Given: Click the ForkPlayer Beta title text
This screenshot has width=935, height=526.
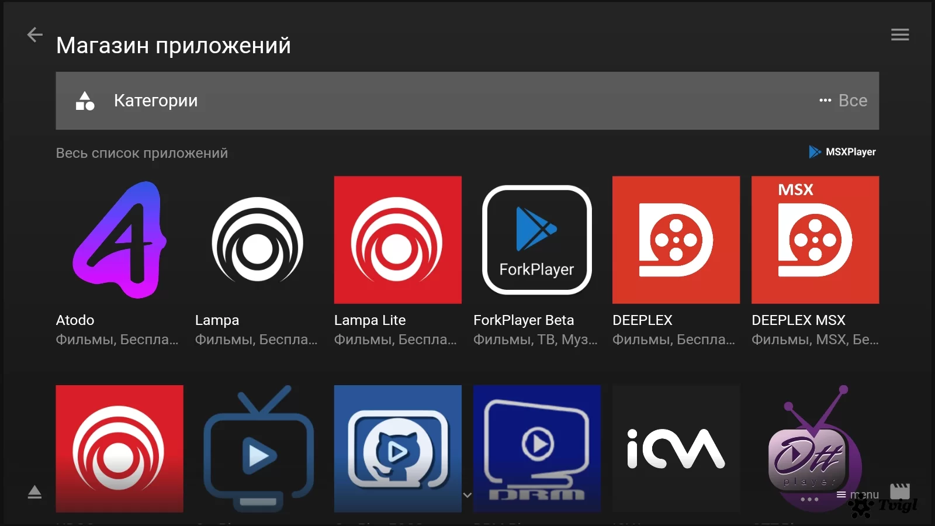Looking at the screenshot, I should click(x=524, y=320).
